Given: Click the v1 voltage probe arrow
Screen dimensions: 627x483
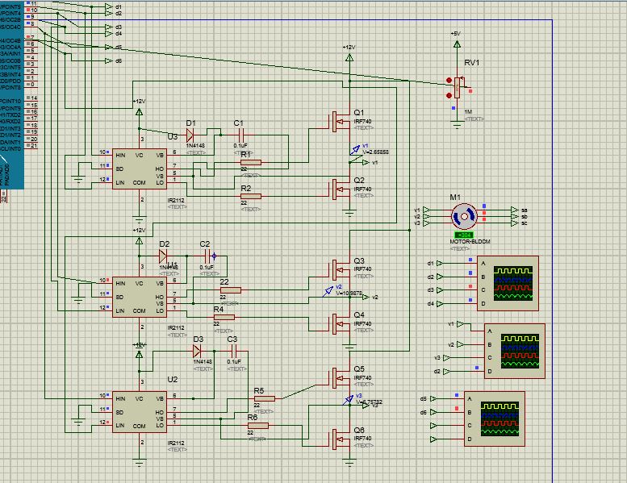Looking at the screenshot, I should [x=355, y=150].
